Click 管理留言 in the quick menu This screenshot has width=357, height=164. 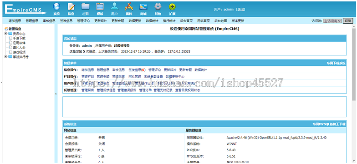pyautogui.click(x=87, y=90)
